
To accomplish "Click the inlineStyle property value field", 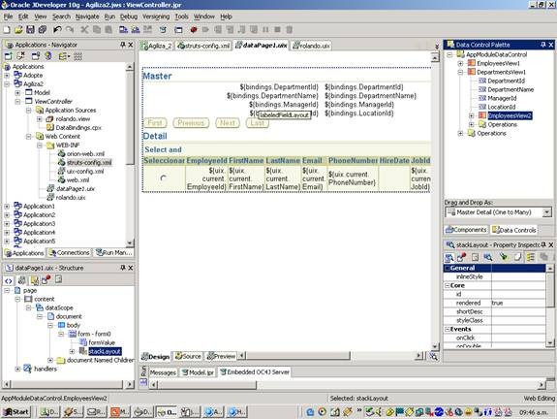I will click(x=518, y=276).
